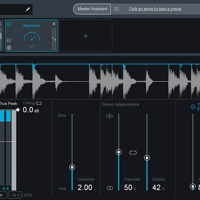Image resolution: width=200 pixels, height=200 pixels.
Task: Click the pencil edit icon
Action: tap(28, 9)
